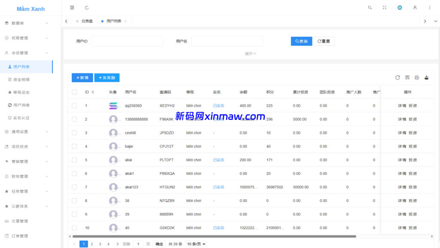Viewport: 440px width, 248px height.
Task: Click the horizontal table scrollbar
Action: 214,236
